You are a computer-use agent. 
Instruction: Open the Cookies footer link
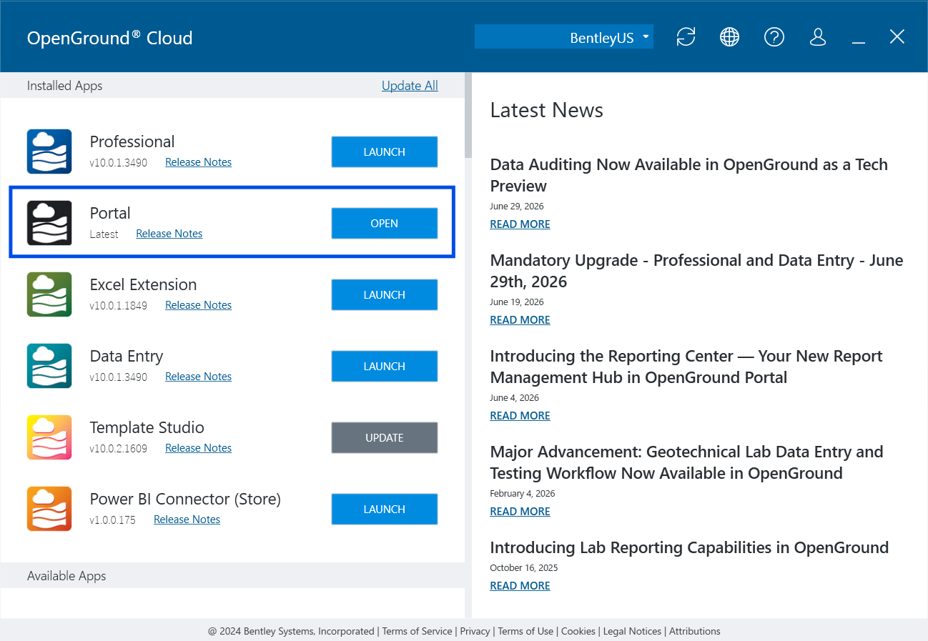point(578,631)
